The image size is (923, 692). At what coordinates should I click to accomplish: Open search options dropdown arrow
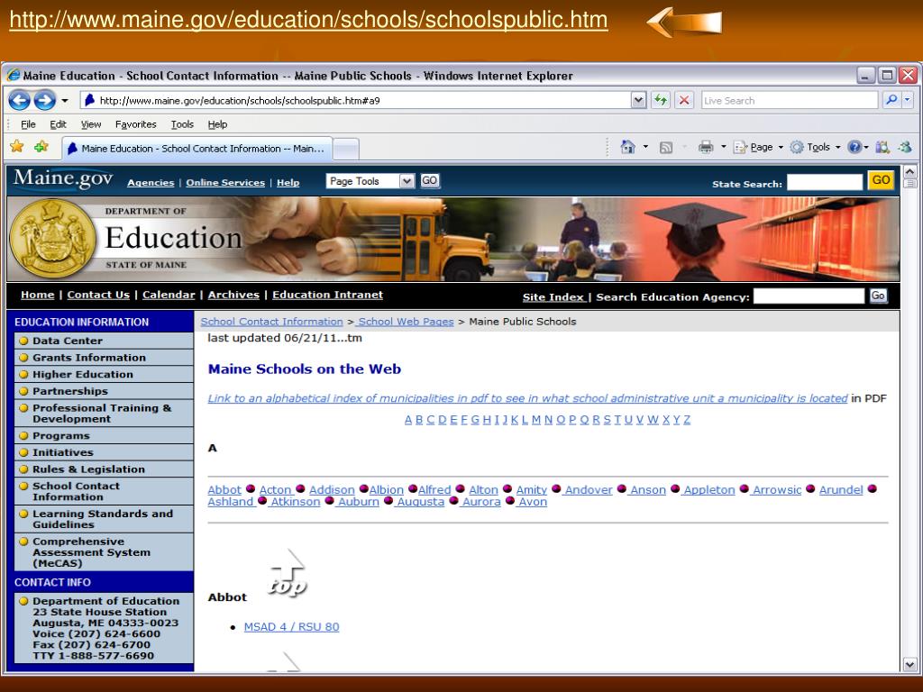pyautogui.click(x=907, y=100)
